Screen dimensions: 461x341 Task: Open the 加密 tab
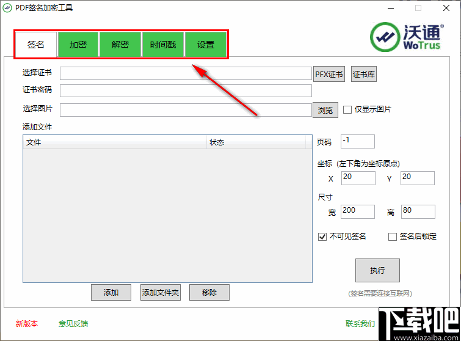[x=78, y=45]
